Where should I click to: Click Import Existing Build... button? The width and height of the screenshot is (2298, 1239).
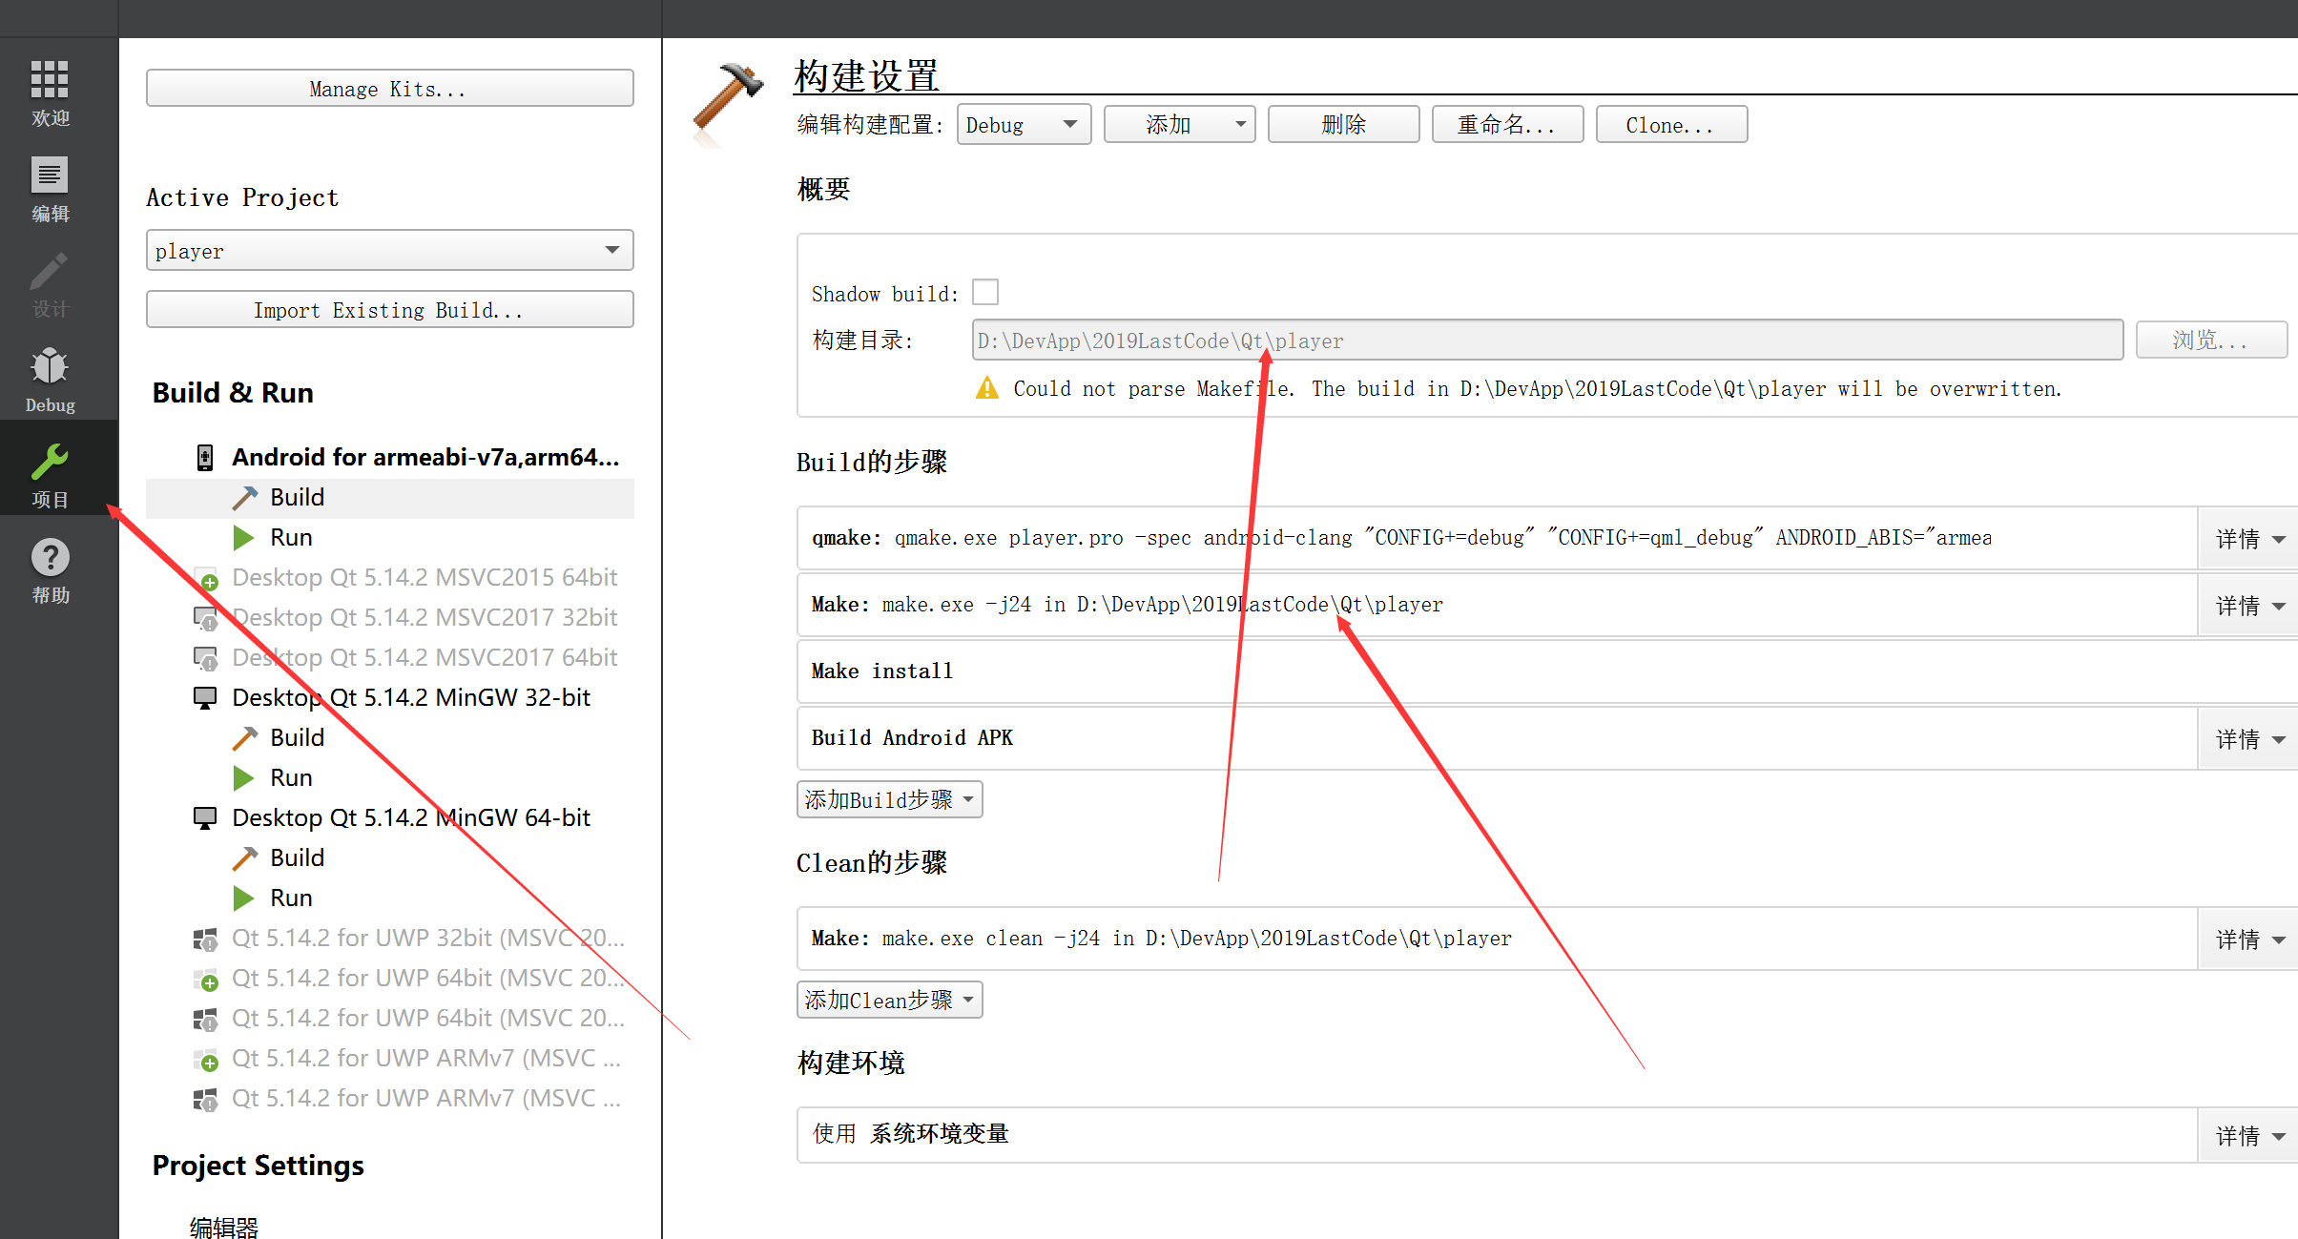click(x=390, y=309)
